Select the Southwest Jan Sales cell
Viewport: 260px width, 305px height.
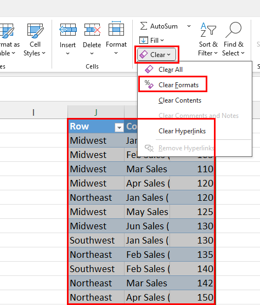point(147,240)
